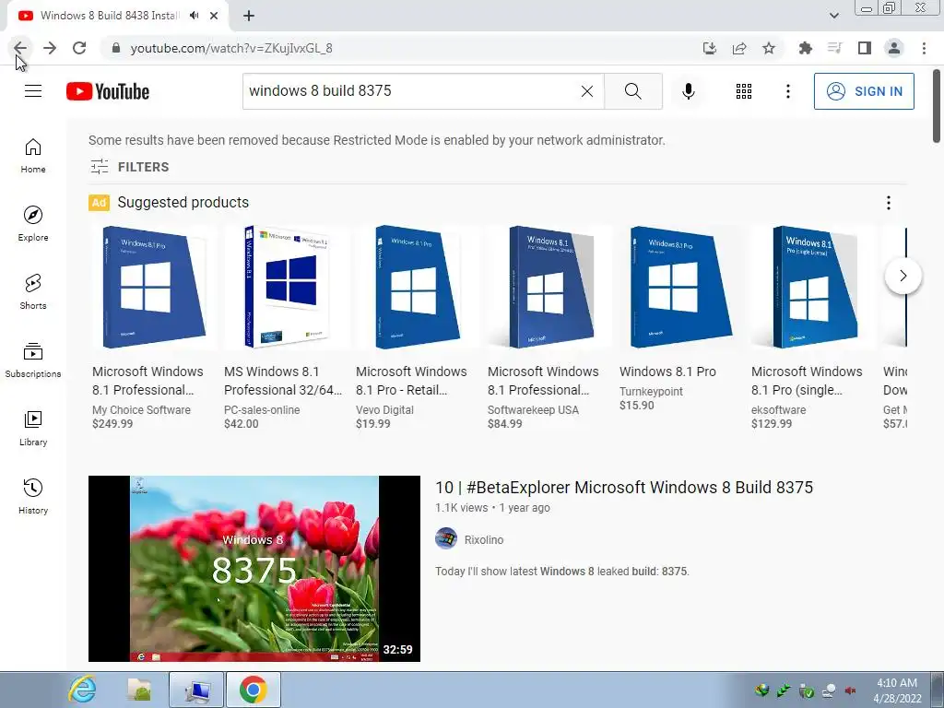Open the file explorer taskbar icon
944x708 pixels.
pos(139,690)
